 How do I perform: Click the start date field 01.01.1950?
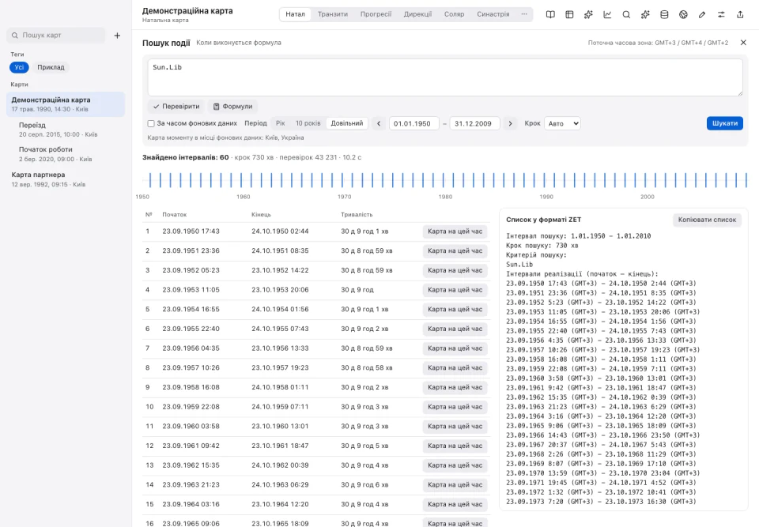tap(413, 123)
